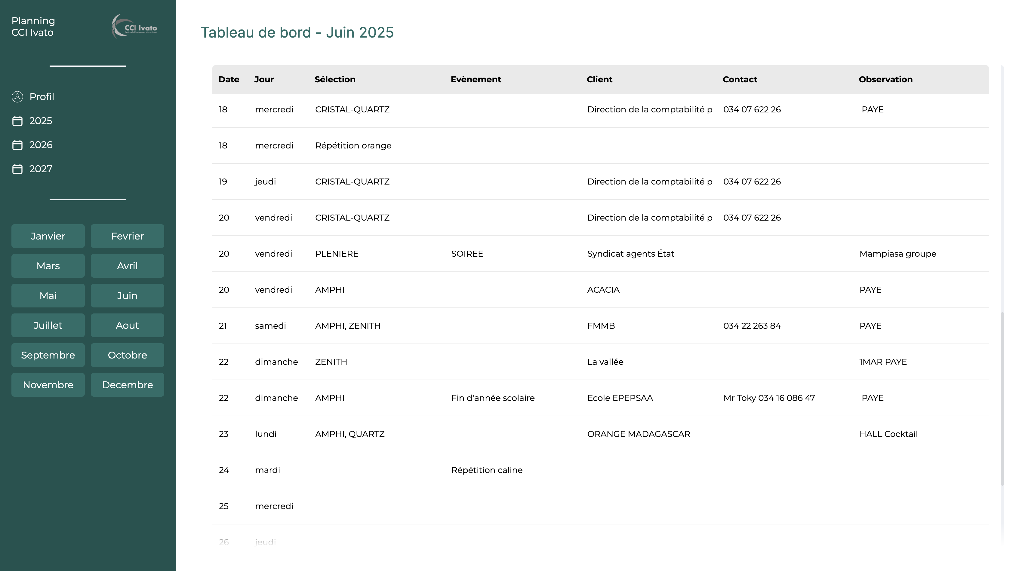This screenshot has width=1028, height=571.
Task: Select the Janvier month button
Action: 48,236
